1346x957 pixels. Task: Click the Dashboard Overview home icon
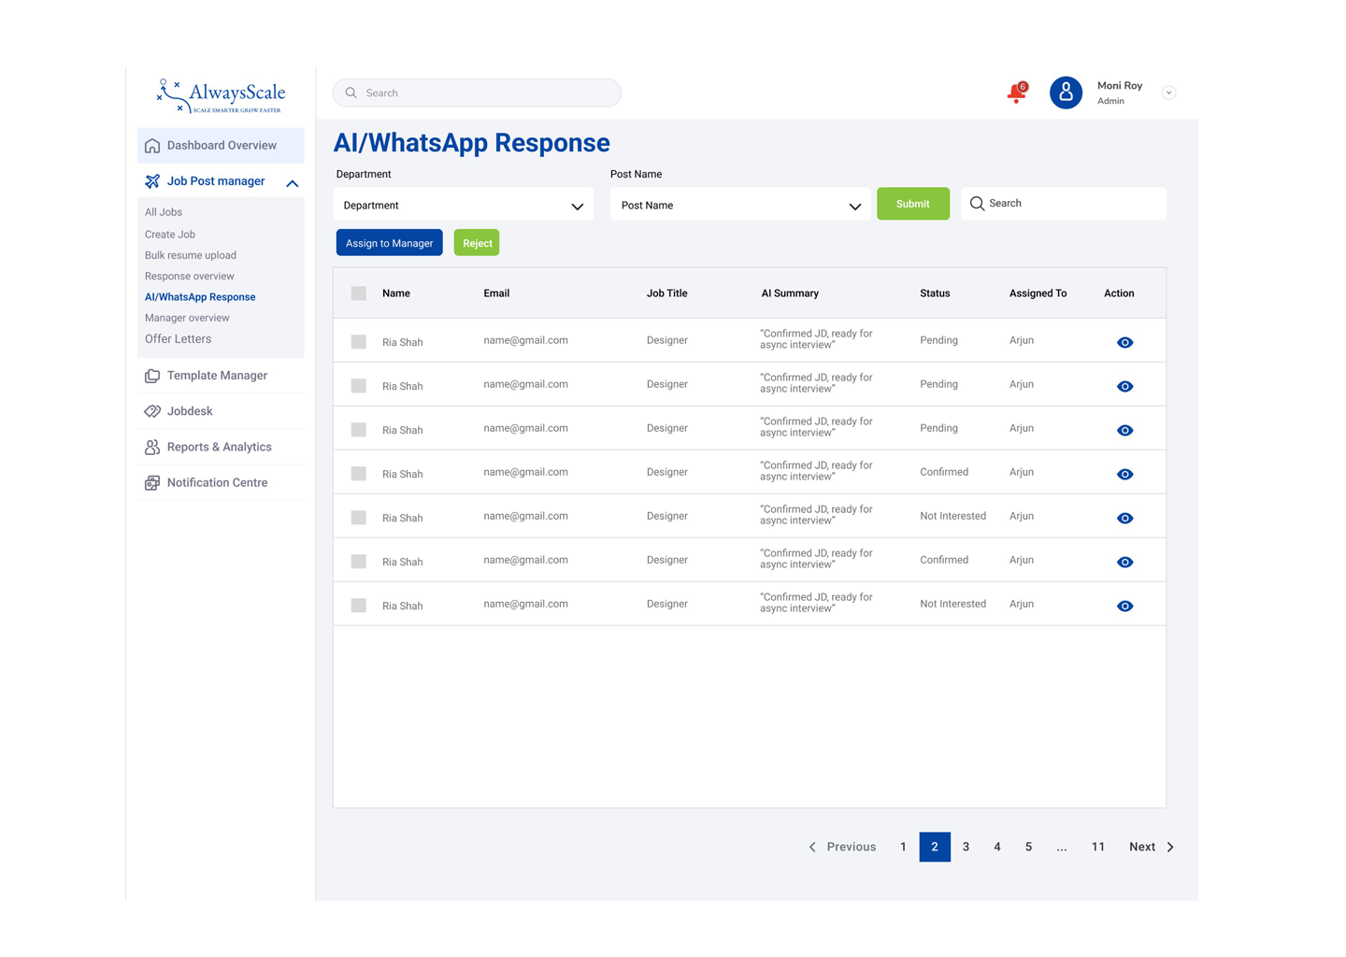[152, 146]
